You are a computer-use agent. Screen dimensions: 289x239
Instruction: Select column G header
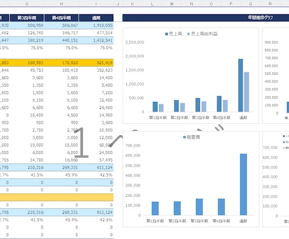(26, 4)
